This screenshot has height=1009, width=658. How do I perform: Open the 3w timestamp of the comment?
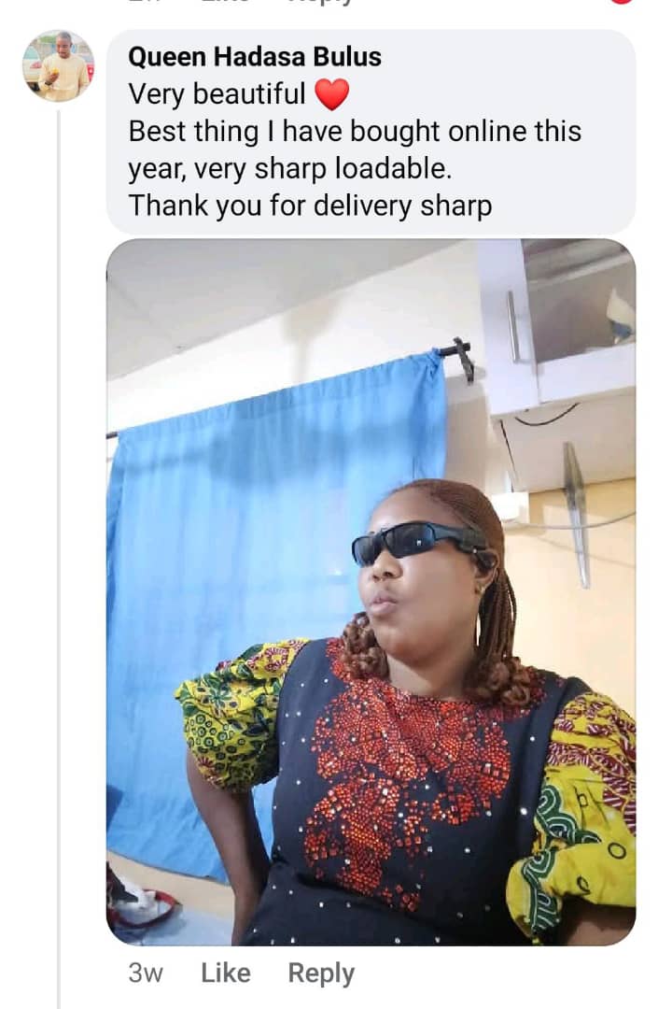(x=146, y=973)
